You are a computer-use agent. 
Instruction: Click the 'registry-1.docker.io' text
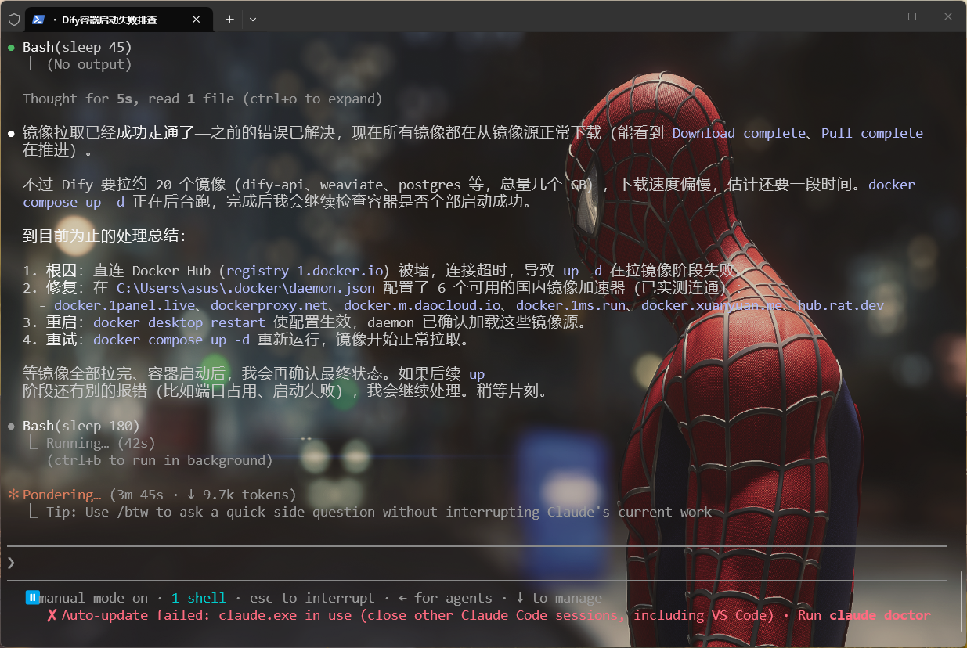(x=305, y=271)
